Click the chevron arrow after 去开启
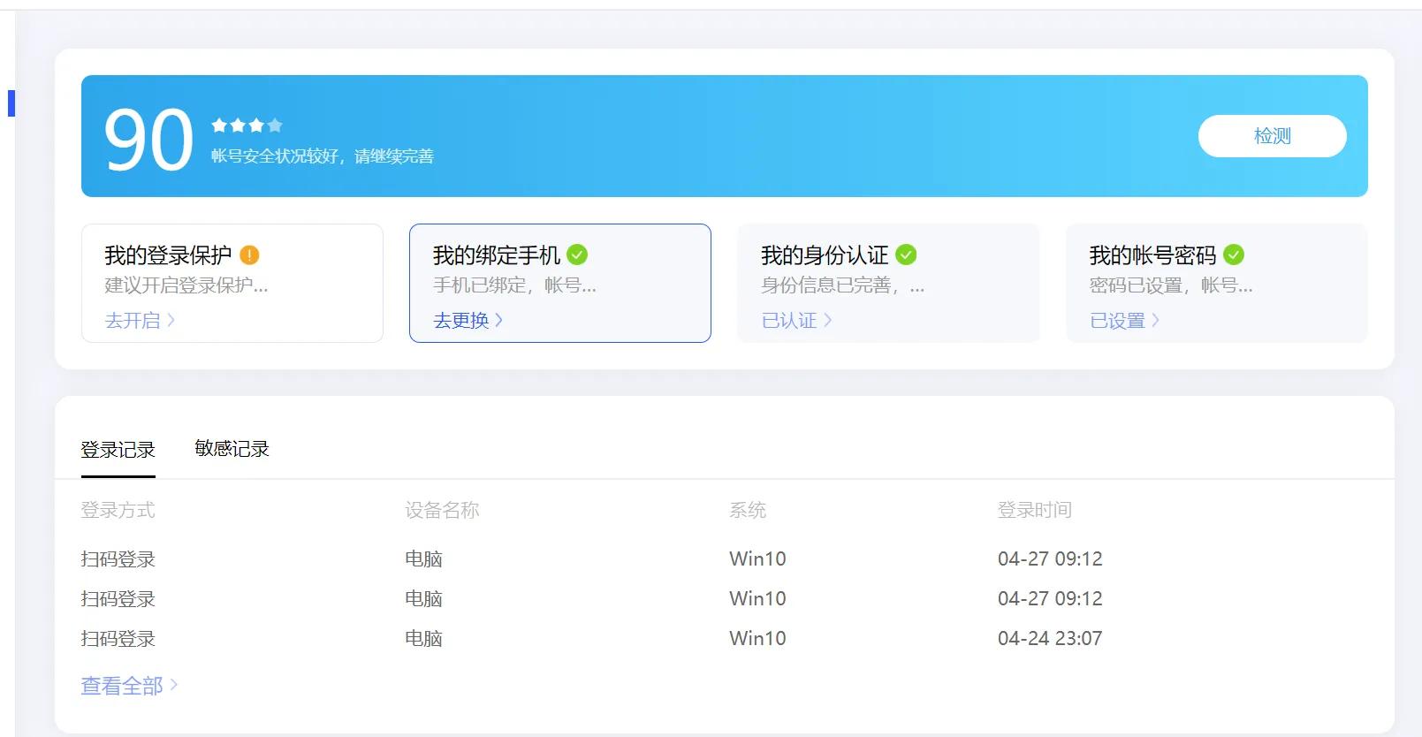This screenshot has height=737, width=1422. pyautogui.click(x=171, y=320)
